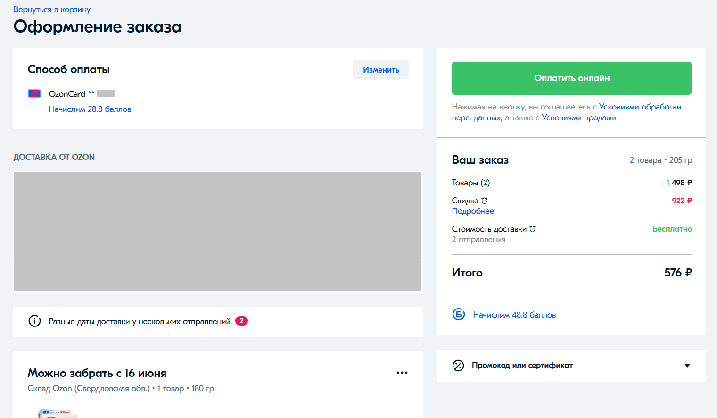Click the Товары (2) label
Screen dimensions: 717x418
click(471, 183)
